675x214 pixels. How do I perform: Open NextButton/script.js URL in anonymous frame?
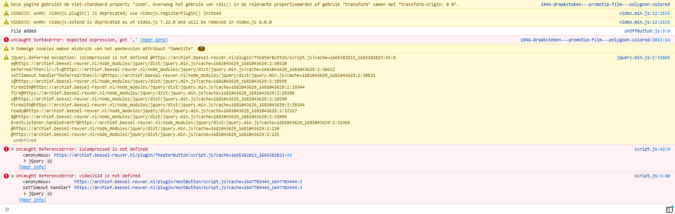(188, 182)
